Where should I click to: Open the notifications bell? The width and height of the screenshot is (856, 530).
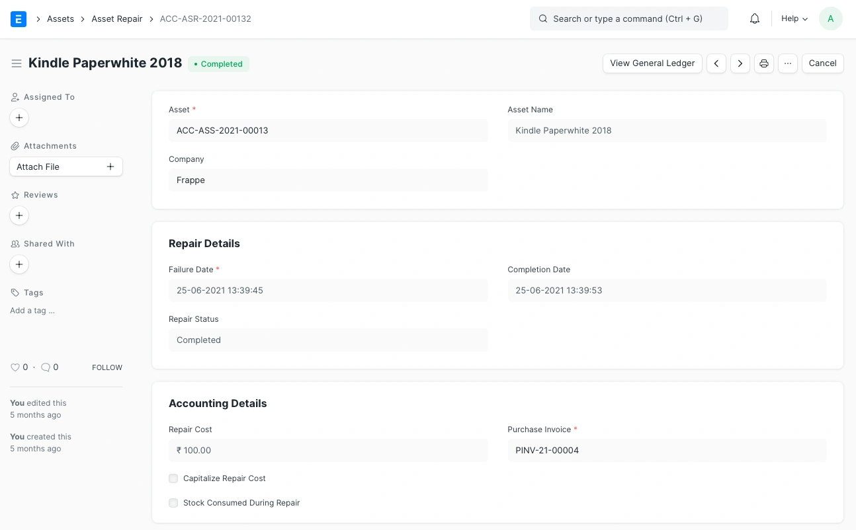[x=755, y=19]
